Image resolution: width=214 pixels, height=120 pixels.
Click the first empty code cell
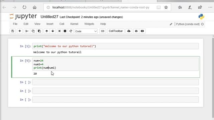point(115,82)
